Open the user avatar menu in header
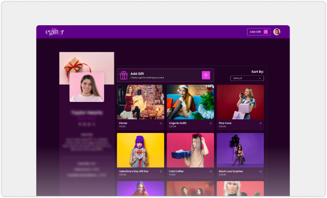327x198 pixels. (x=277, y=32)
